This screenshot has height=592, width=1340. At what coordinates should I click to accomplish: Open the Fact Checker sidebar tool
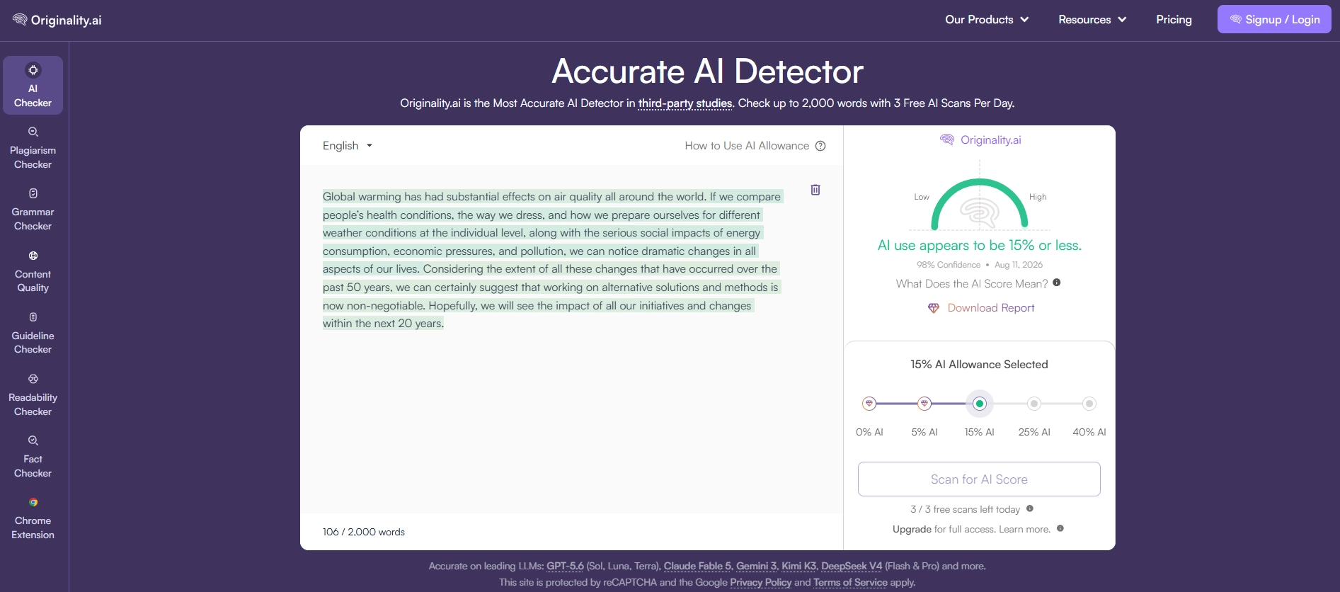33,456
